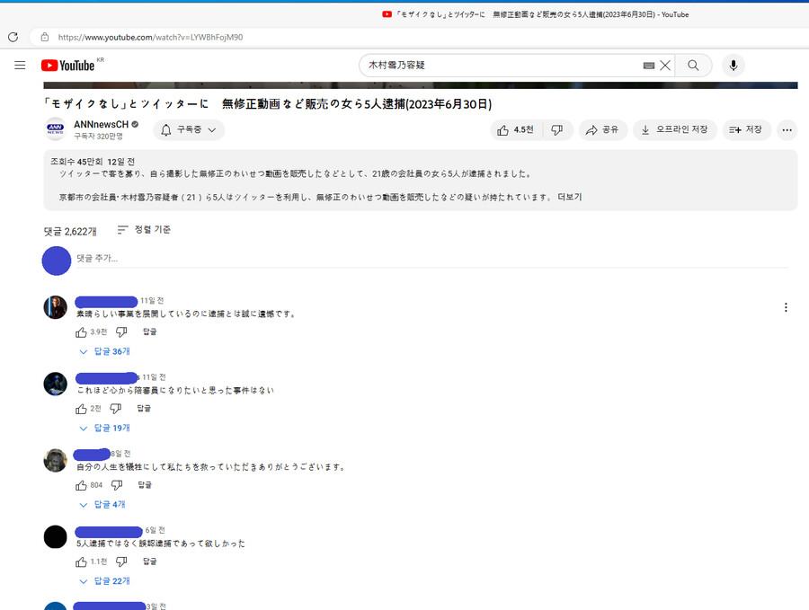Dislike the comment with 804 likes
The image size is (809, 610).
coord(117,485)
